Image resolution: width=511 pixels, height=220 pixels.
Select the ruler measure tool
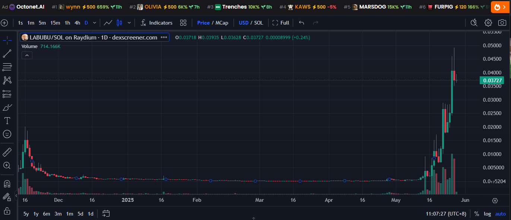pos(7,152)
